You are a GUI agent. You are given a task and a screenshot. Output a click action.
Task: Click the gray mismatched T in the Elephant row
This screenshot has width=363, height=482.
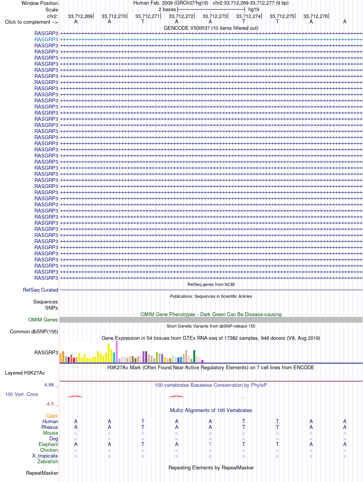click(210, 444)
